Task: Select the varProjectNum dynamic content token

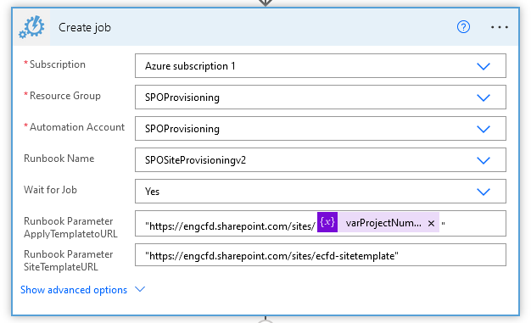Action: 378,222
